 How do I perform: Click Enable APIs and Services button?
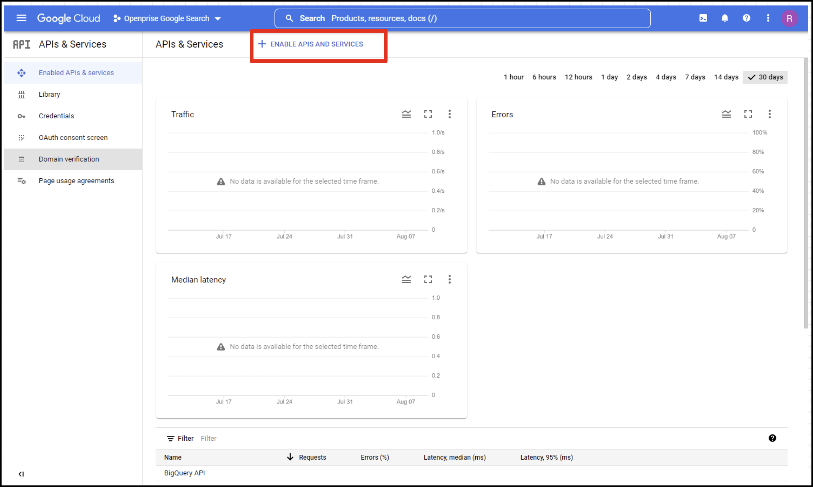coord(311,44)
